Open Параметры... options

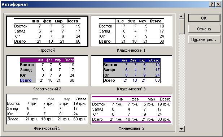tap(204, 39)
